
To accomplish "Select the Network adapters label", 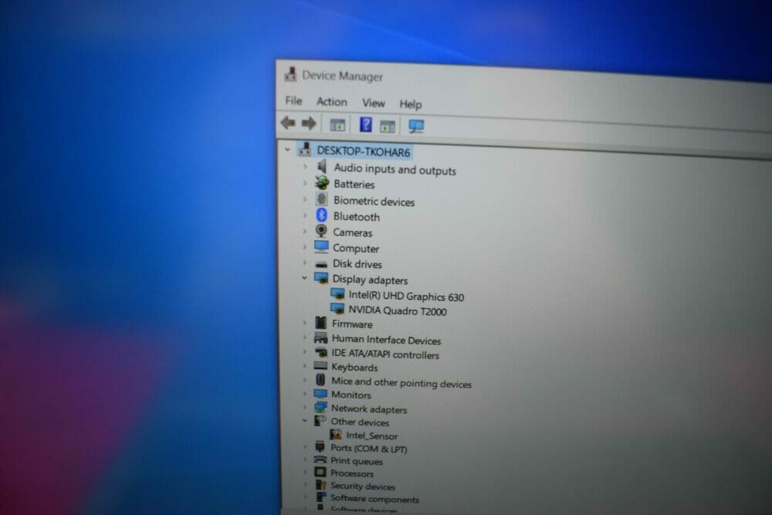I will point(369,408).
